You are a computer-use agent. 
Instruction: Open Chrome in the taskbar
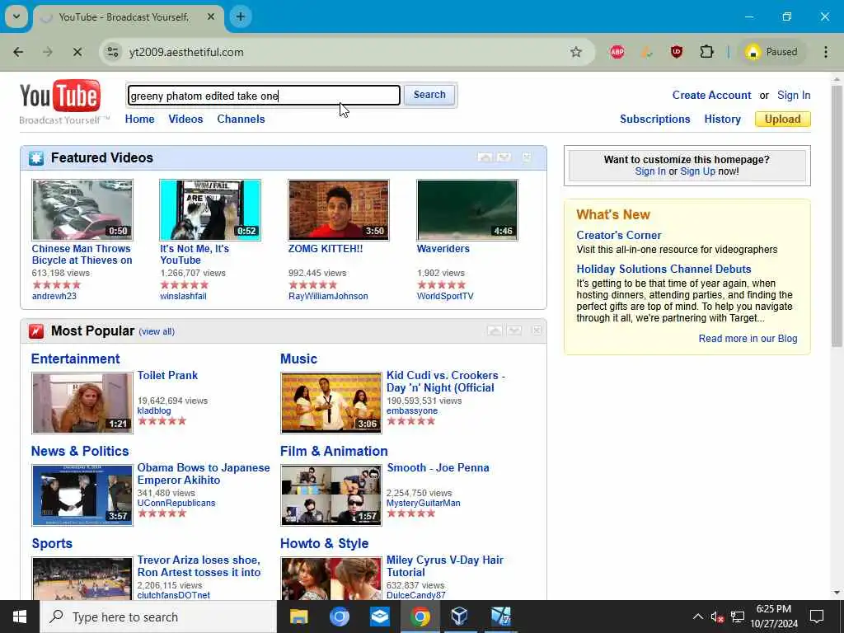420,617
